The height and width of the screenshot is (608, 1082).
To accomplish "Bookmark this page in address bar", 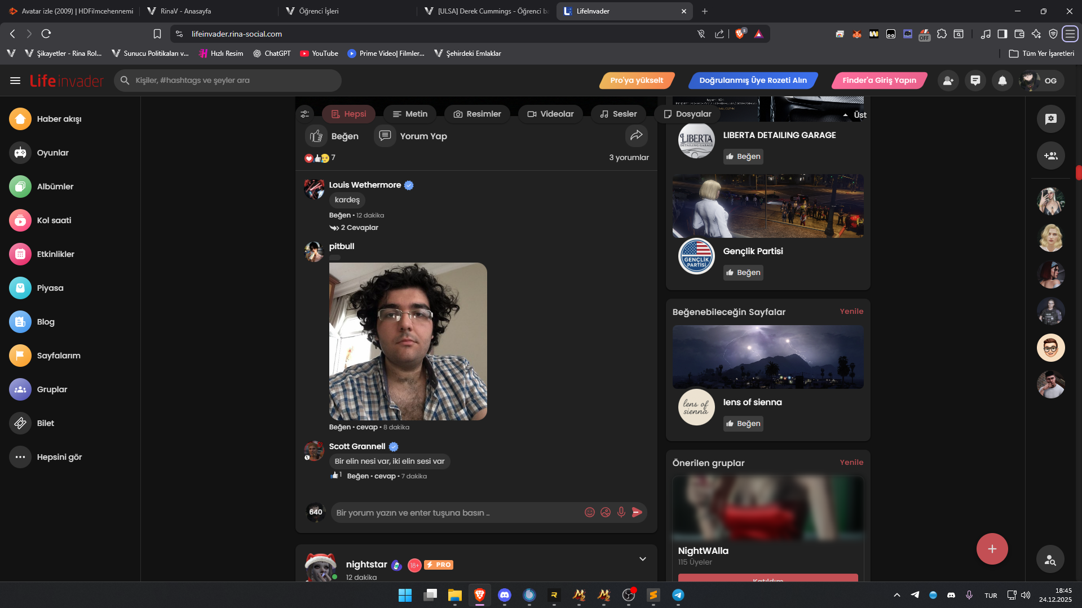I will tap(157, 34).
